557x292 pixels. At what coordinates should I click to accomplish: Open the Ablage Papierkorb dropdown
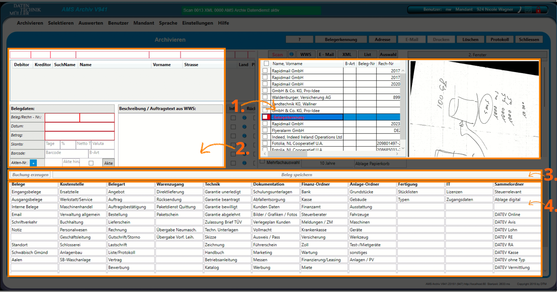click(x=380, y=164)
